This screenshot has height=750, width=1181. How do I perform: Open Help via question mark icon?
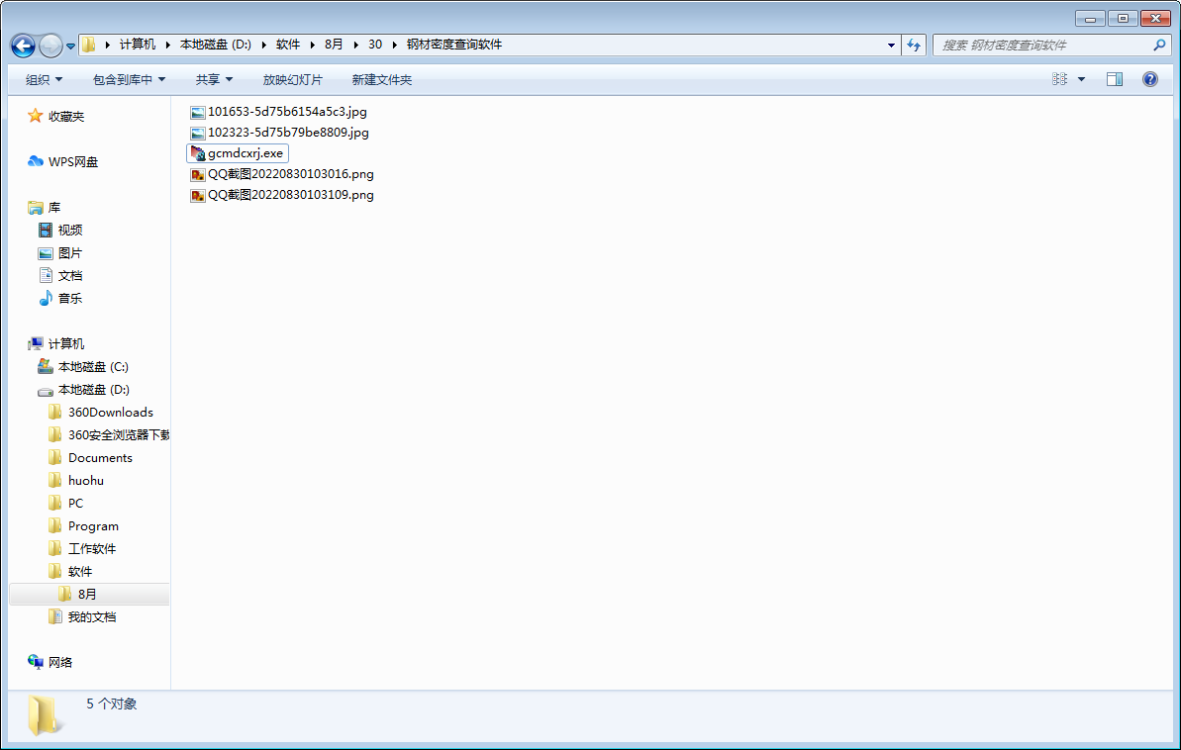[x=1150, y=79]
